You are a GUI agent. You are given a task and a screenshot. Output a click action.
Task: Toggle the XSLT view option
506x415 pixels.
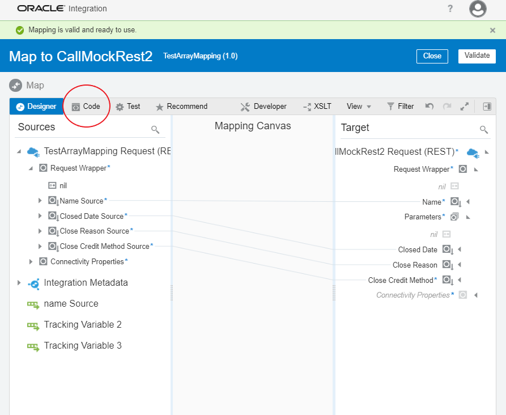(317, 107)
